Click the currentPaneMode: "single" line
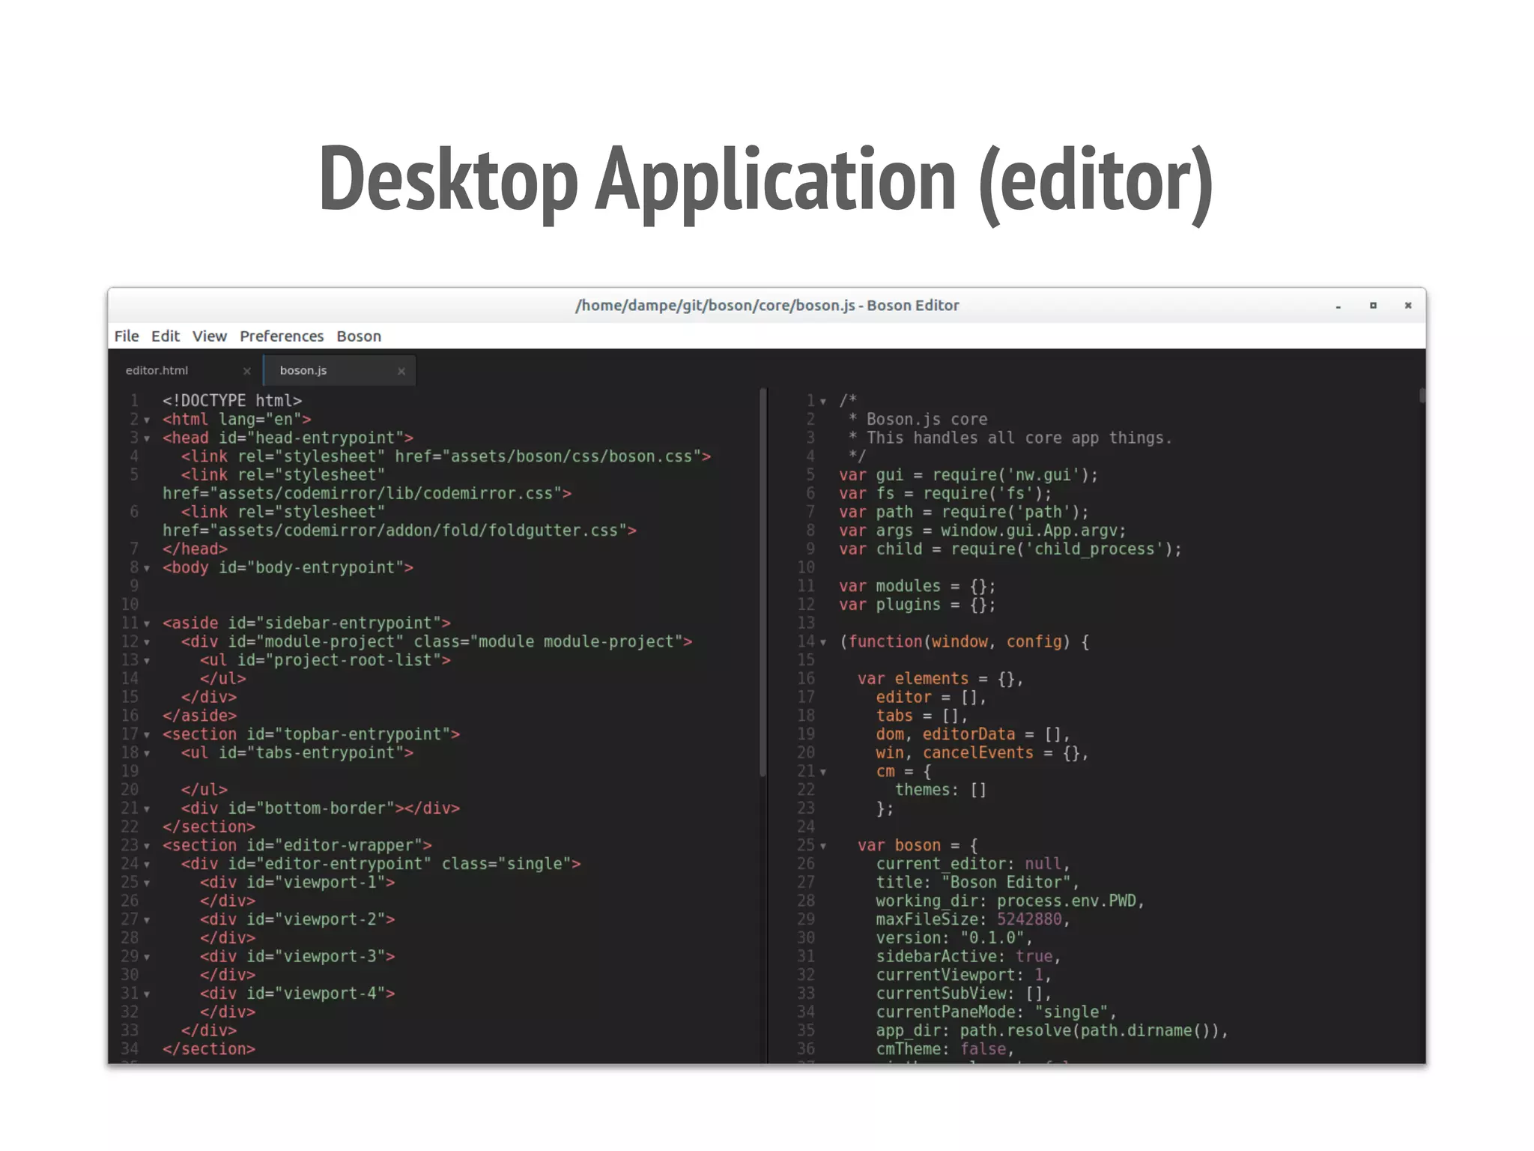The width and height of the screenshot is (1534, 1151). [996, 1012]
